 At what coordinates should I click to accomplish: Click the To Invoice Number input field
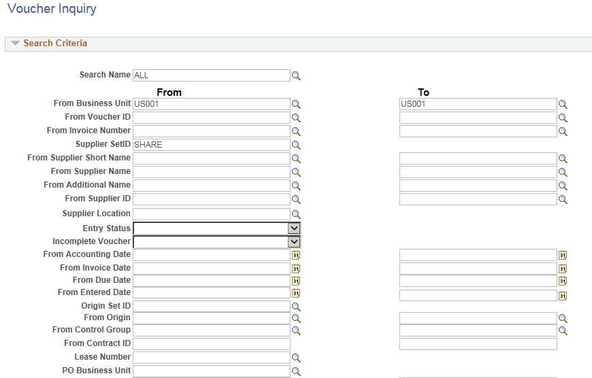[x=478, y=131]
